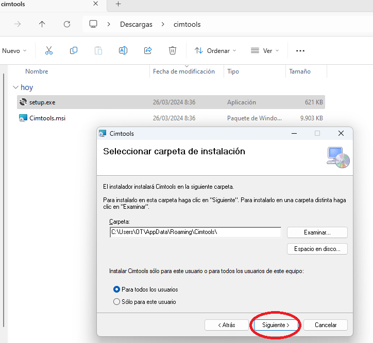Image resolution: width=373 pixels, height=343 pixels.
Task: Click 'Paquete de Windo...' type cell
Action: [x=255, y=118]
